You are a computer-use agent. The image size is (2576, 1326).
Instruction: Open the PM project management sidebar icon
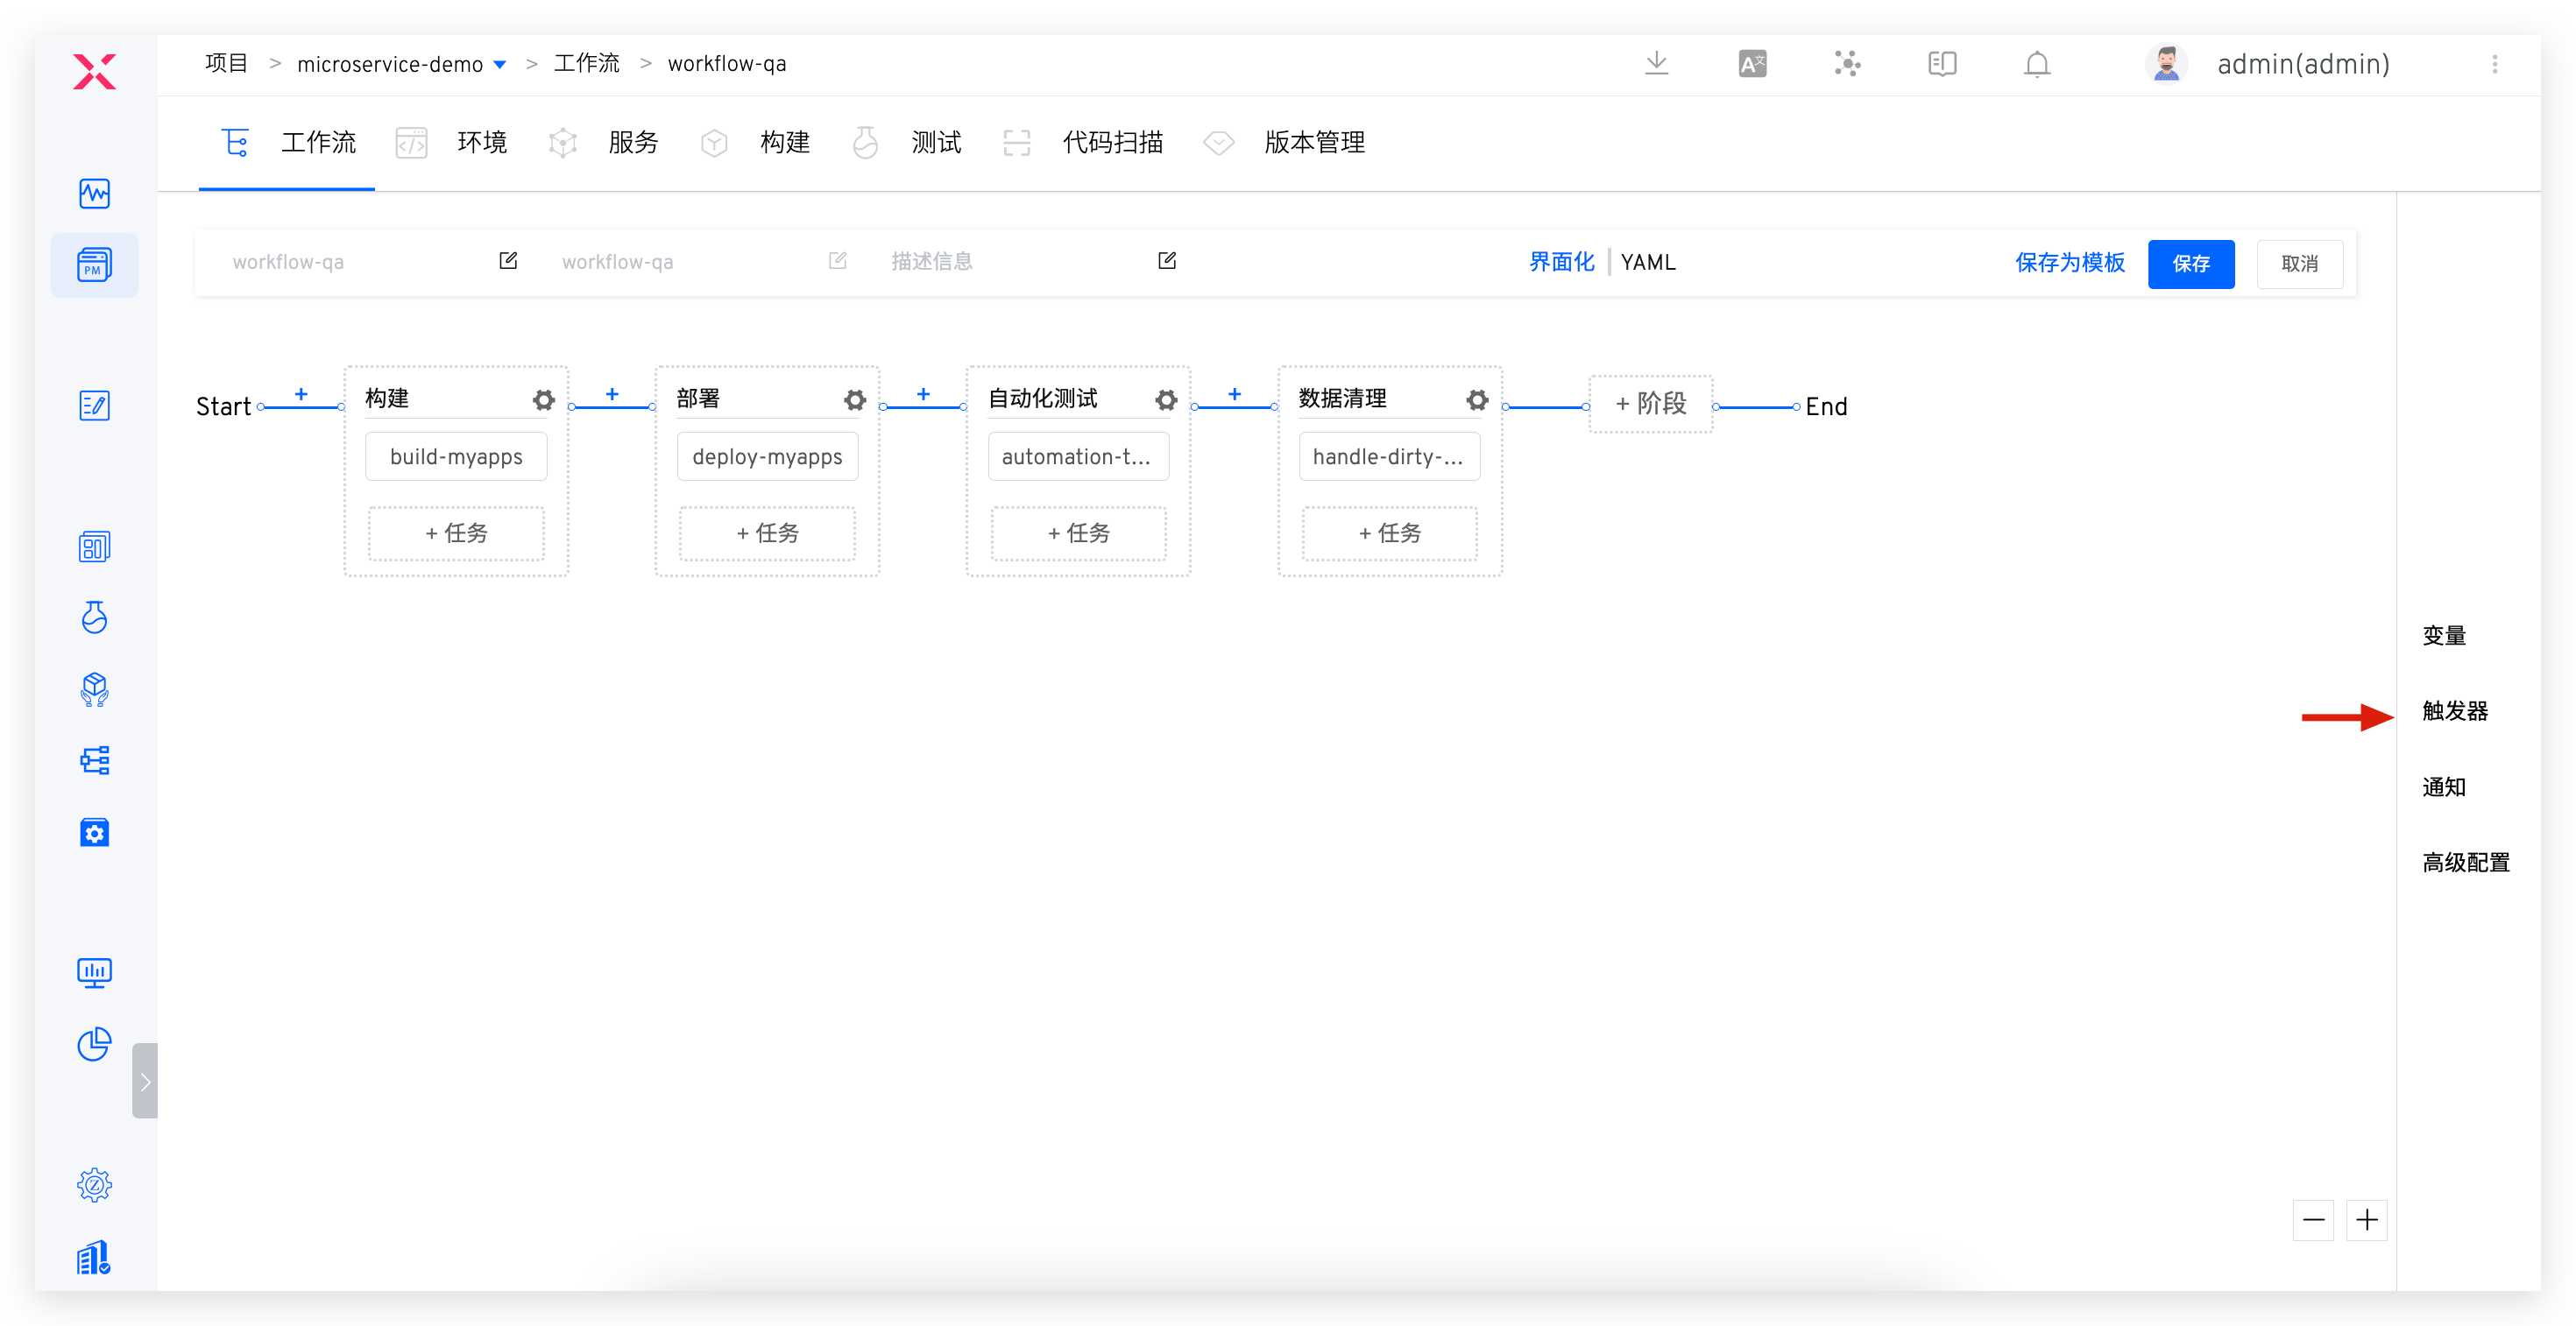(x=94, y=264)
